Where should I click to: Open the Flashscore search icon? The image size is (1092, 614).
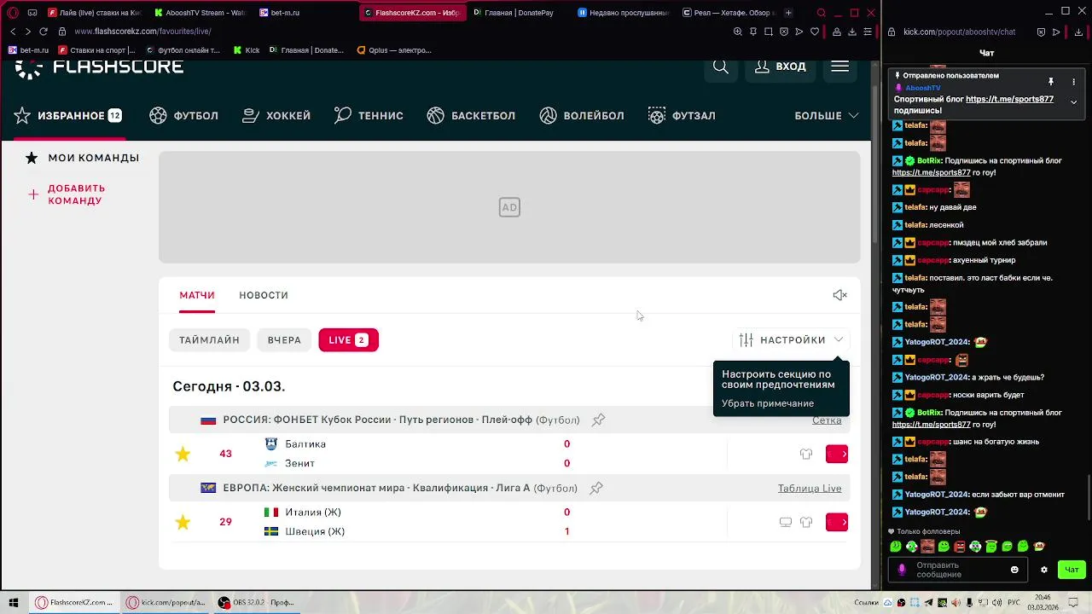pyautogui.click(x=721, y=67)
